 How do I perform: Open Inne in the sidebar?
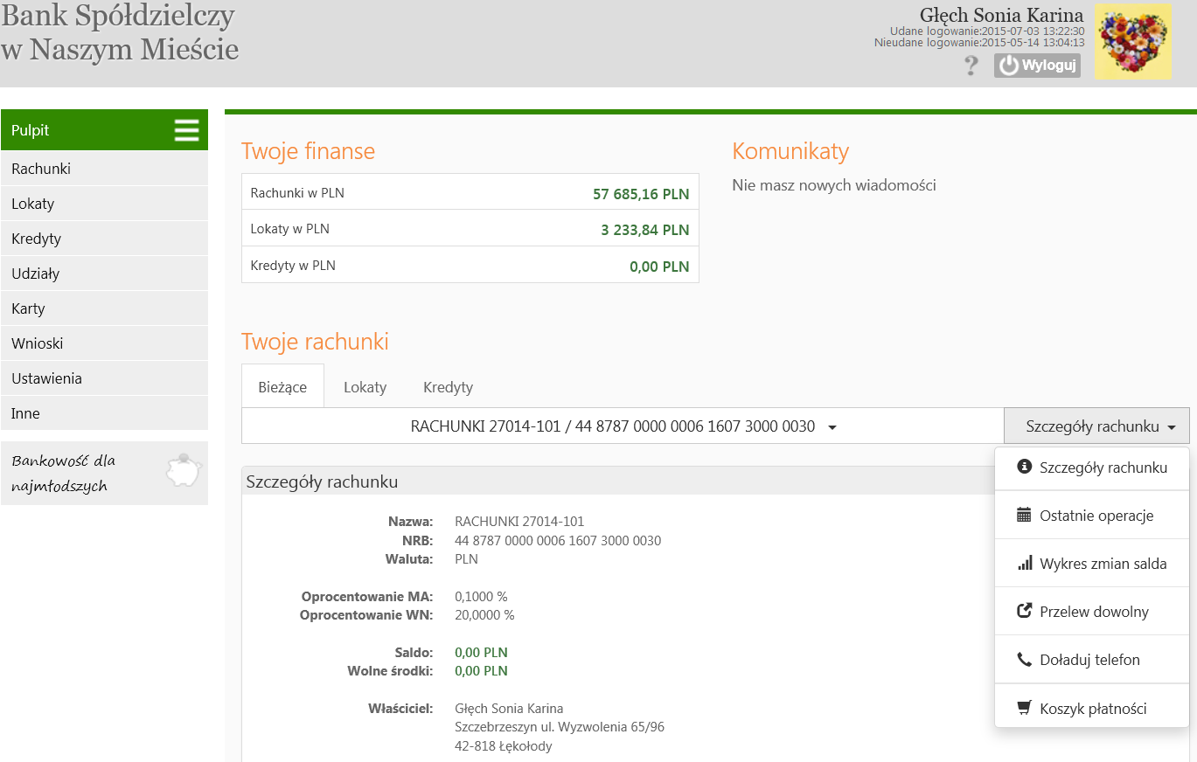tap(105, 413)
